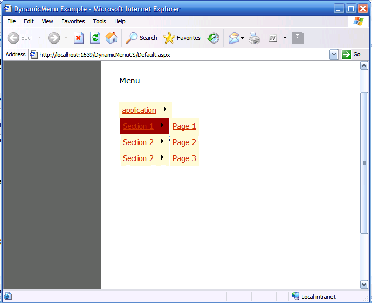
Task: Expand the last Section 2 arrow
Action: pyautogui.click(x=162, y=157)
